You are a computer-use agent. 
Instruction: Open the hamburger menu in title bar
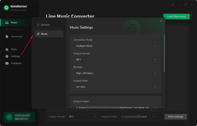tap(173, 5)
